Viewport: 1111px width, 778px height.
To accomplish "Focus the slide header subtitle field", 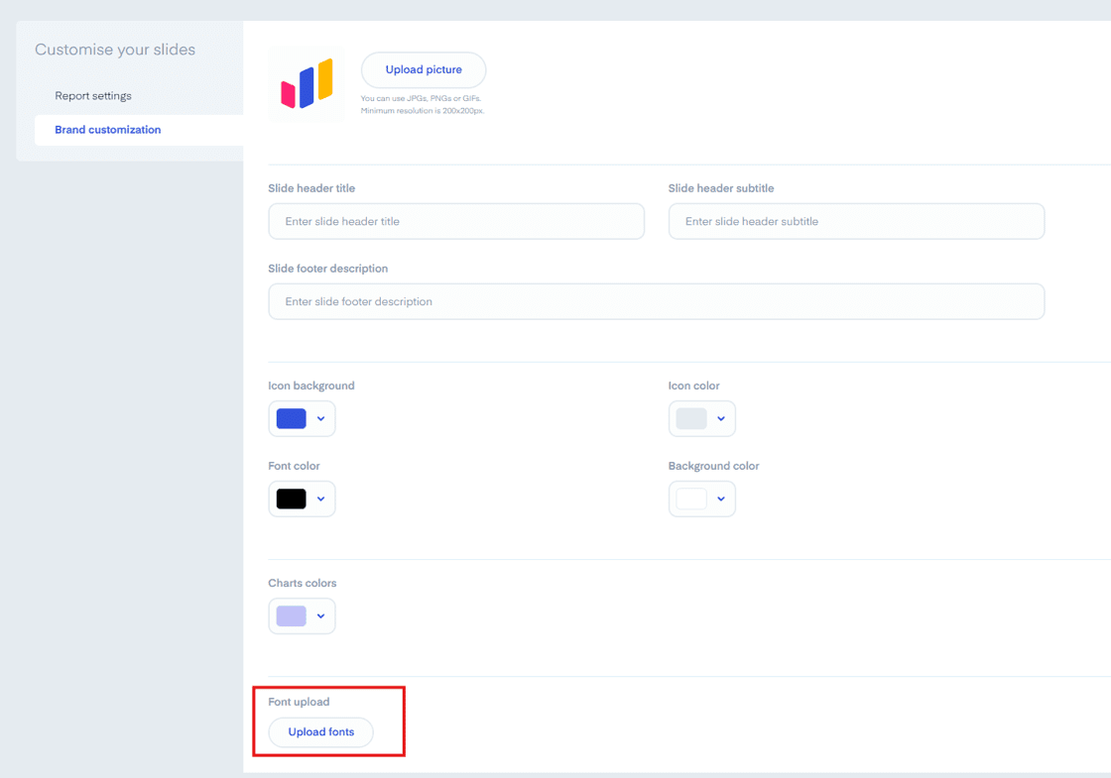I will pyautogui.click(x=856, y=222).
